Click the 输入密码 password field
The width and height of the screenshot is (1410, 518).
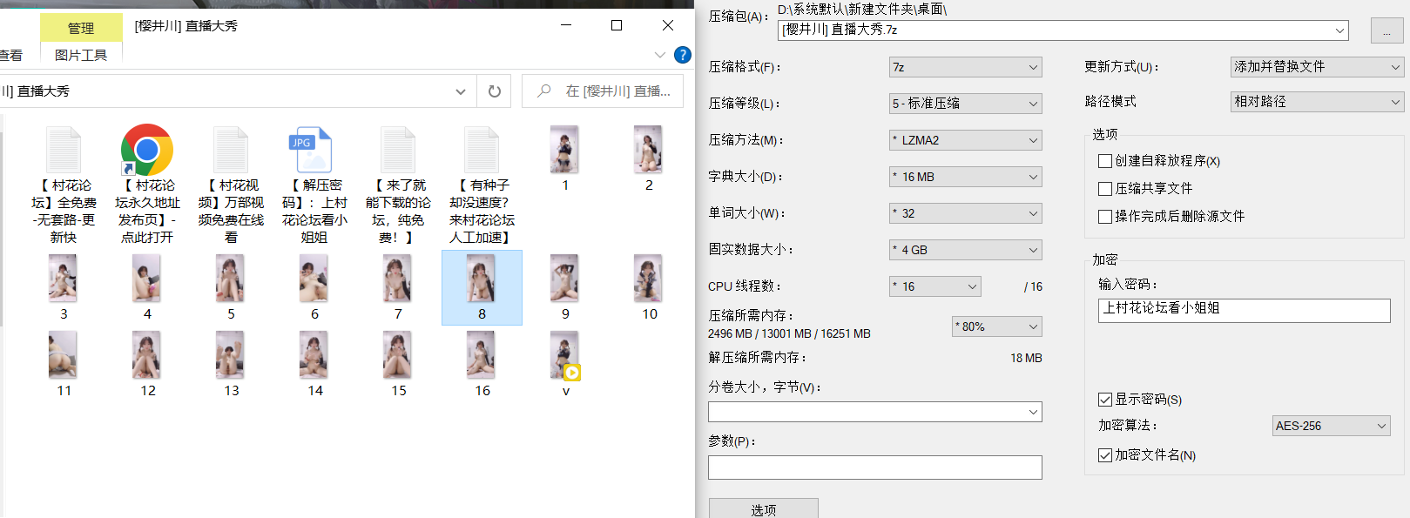1245,311
